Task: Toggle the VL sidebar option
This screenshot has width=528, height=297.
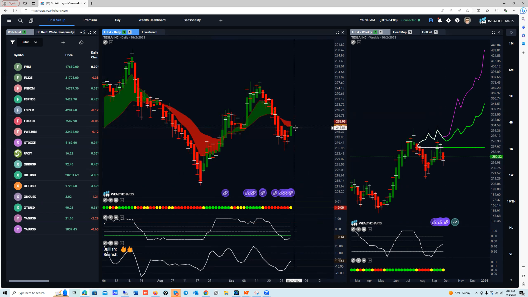Action: tap(511, 254)
